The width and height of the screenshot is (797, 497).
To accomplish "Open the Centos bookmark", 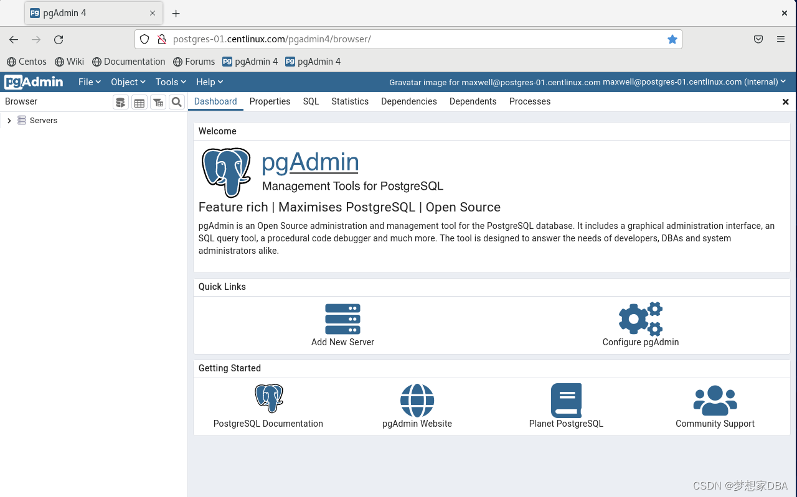I will [27, 62].
